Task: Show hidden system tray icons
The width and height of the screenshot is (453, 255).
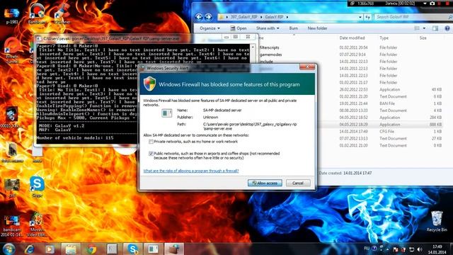Action: (x=387, y=249)
